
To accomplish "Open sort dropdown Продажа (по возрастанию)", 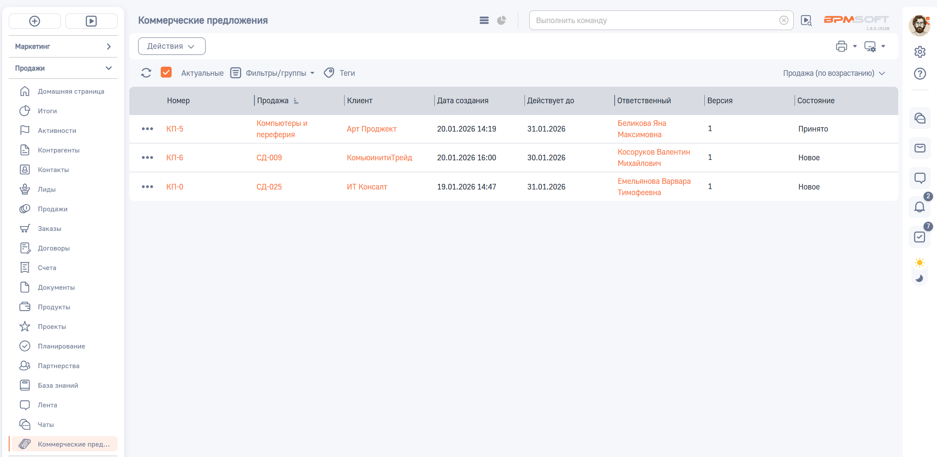I will pos(834,73).
